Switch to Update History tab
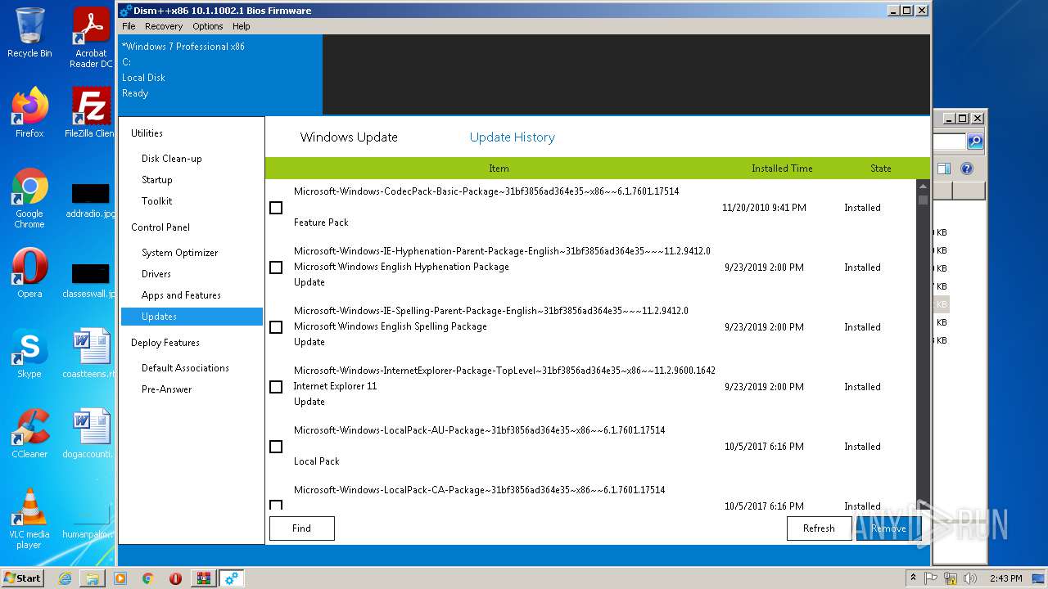 [512, 137]
